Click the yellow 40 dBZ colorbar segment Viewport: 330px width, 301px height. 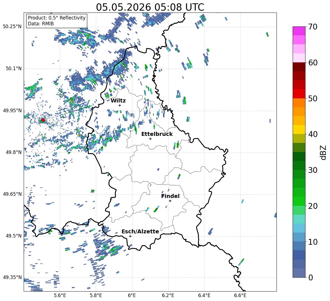click(x=299, y=129)
